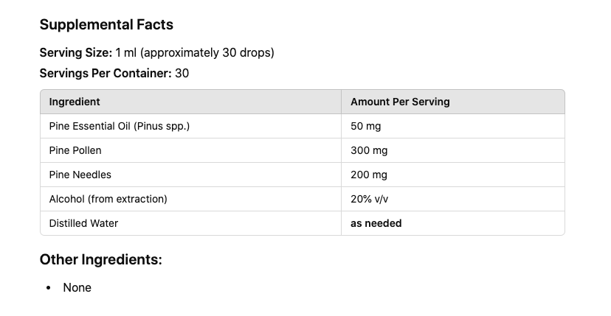Click the 50 mg amount cell
Image resolution: width=611 pixels, height=316 pixels.
[x=365, y=126]
